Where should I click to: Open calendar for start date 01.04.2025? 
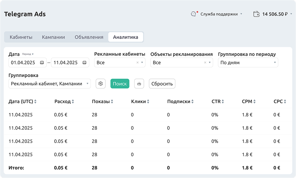[42, 63]
